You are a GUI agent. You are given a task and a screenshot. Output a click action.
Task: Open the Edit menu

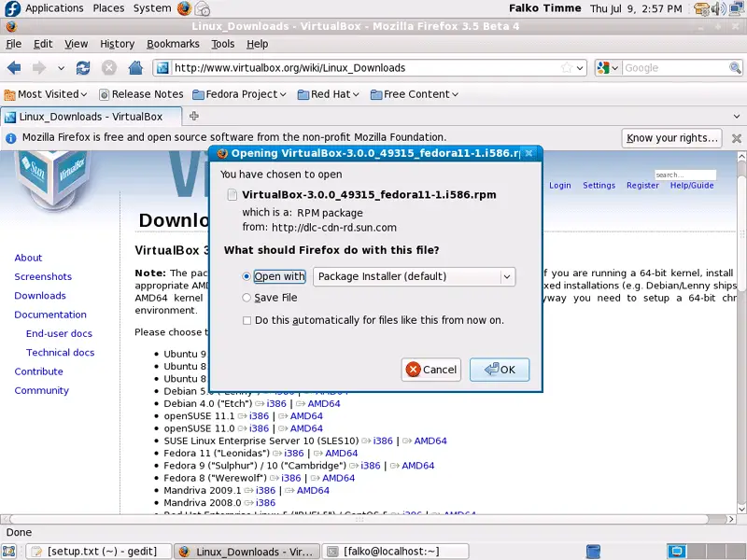(43, 44)
